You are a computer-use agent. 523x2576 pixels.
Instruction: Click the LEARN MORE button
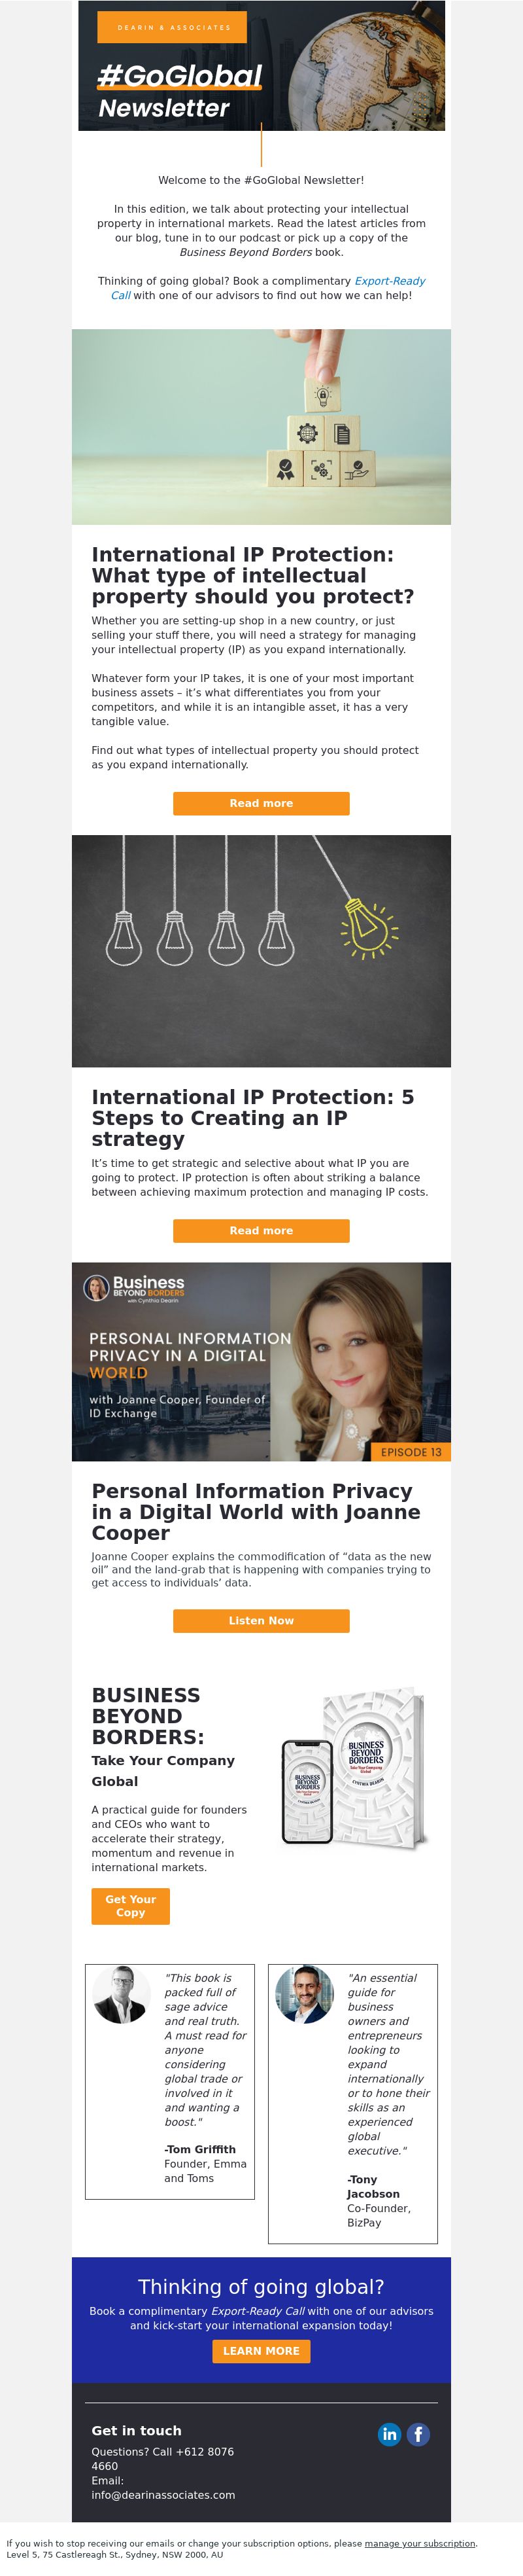point(261,2351)
